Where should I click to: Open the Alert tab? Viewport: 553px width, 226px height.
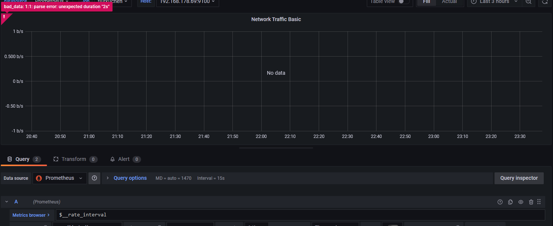(124, 159)
